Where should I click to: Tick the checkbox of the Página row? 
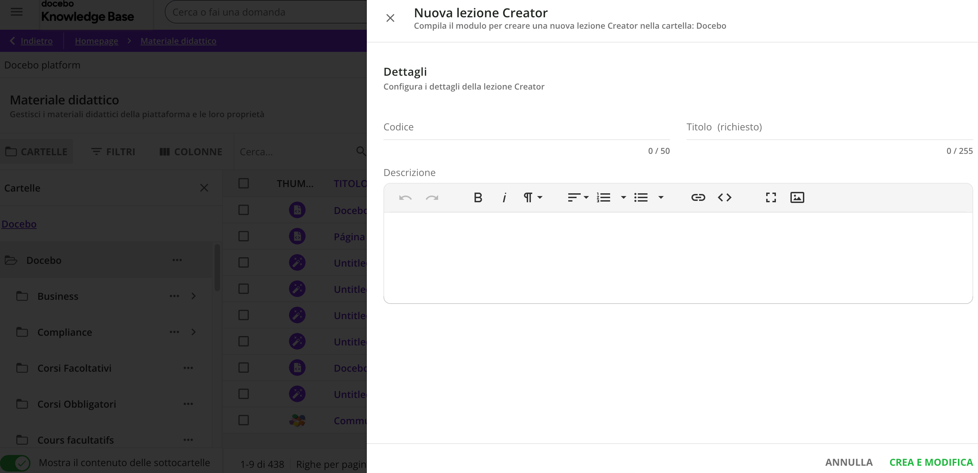(x=243, y=236)
